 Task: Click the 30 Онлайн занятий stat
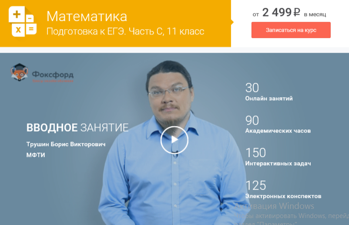point(269,92)
